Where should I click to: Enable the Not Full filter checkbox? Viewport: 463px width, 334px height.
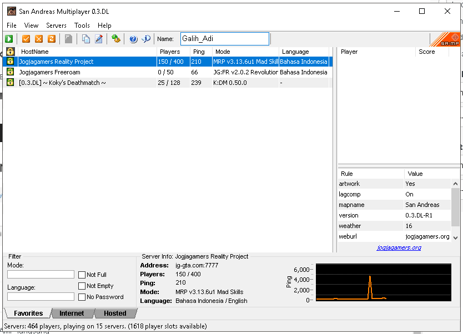[x=82, y=275]
